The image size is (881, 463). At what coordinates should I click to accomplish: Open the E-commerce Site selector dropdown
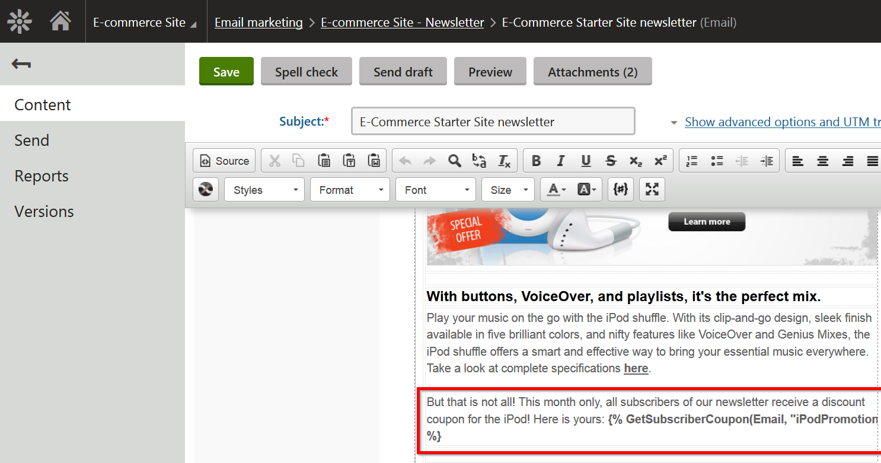click(x=145, y=23)
